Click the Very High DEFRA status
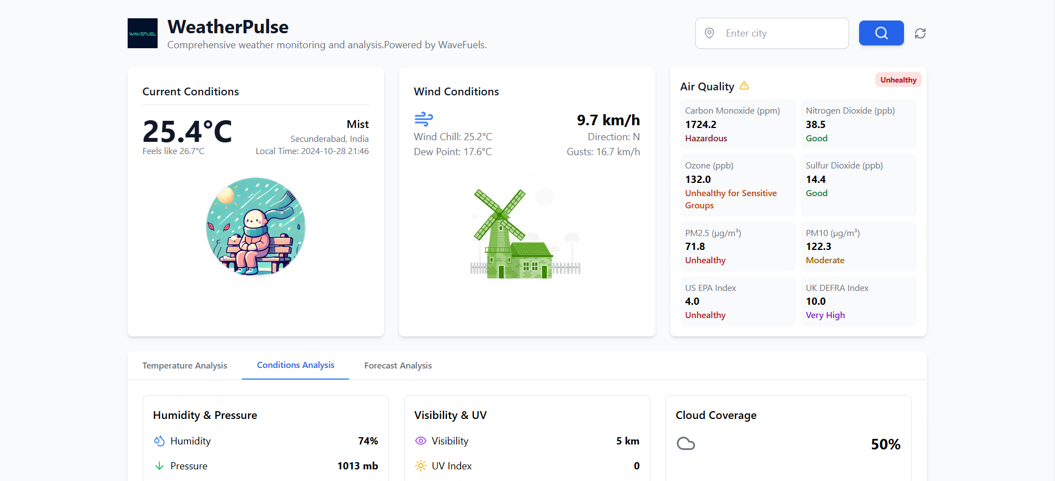Screen dimensions: 1055x481 pos(825,315)
